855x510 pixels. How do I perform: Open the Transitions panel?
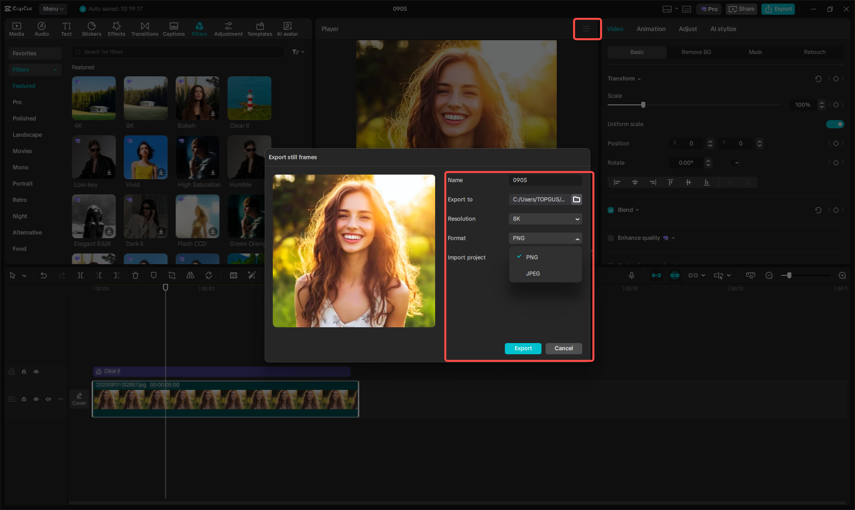[145, 28]
